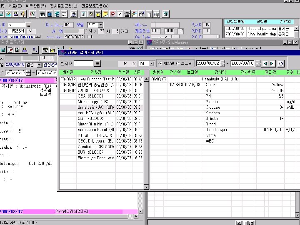Click the refresh icon in results dialog

(x=281, y=63)
